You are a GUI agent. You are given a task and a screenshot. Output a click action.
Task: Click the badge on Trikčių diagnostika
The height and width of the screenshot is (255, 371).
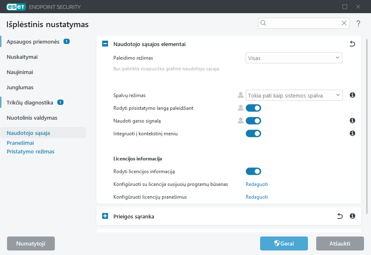click(x=60, y=102)
